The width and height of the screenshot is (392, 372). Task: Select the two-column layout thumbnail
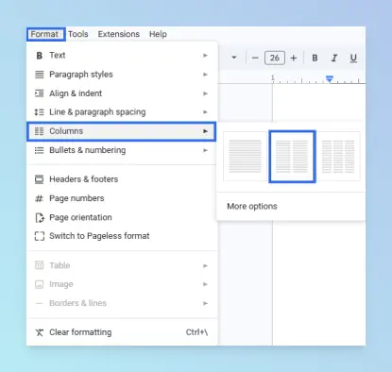(292, 157)
